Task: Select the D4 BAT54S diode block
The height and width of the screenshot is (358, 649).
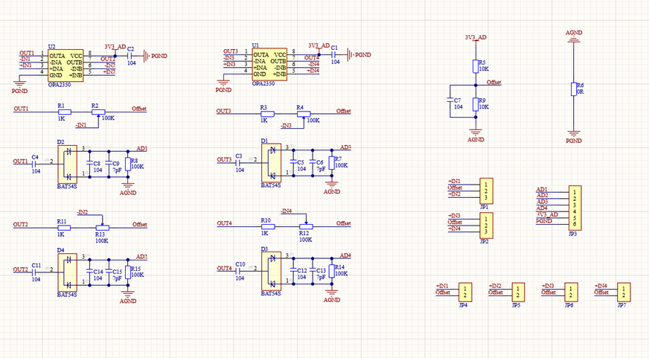Action: 67,272
